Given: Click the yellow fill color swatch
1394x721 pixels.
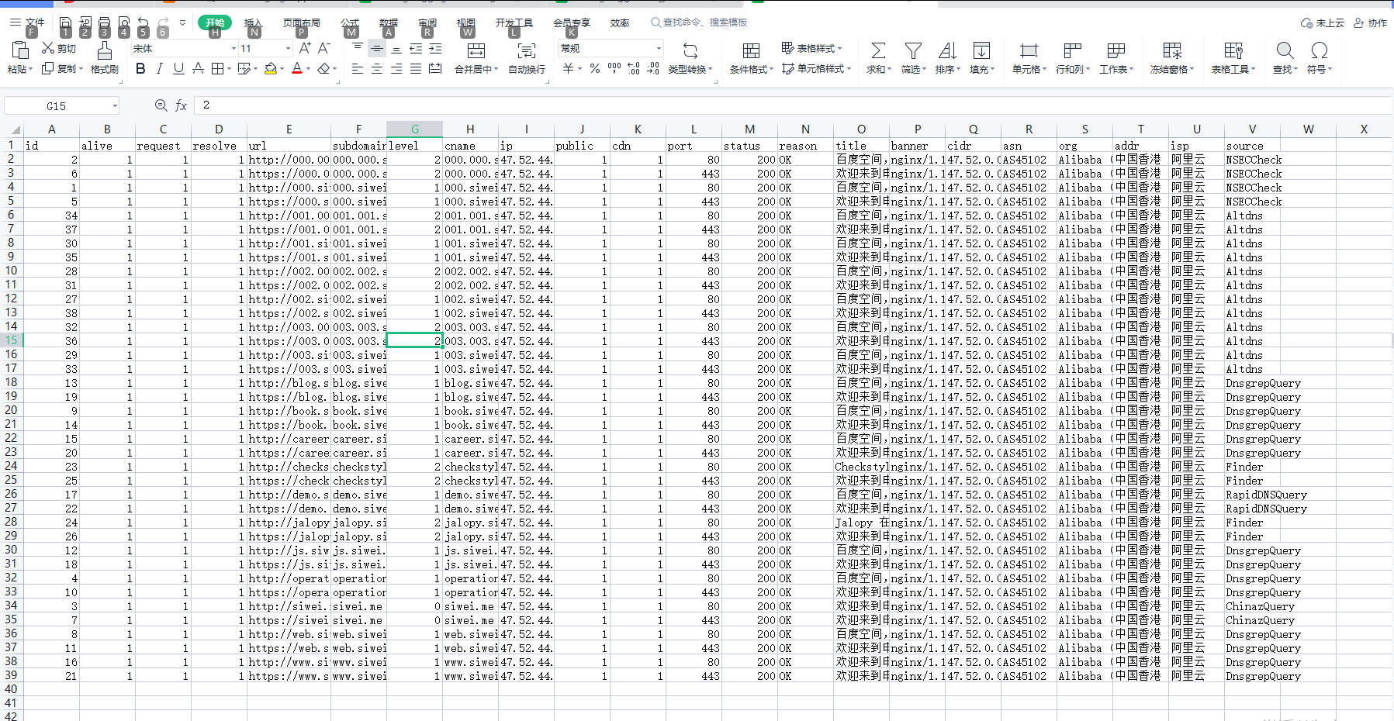Looking at the screenshot, I should tap(270, 69).
